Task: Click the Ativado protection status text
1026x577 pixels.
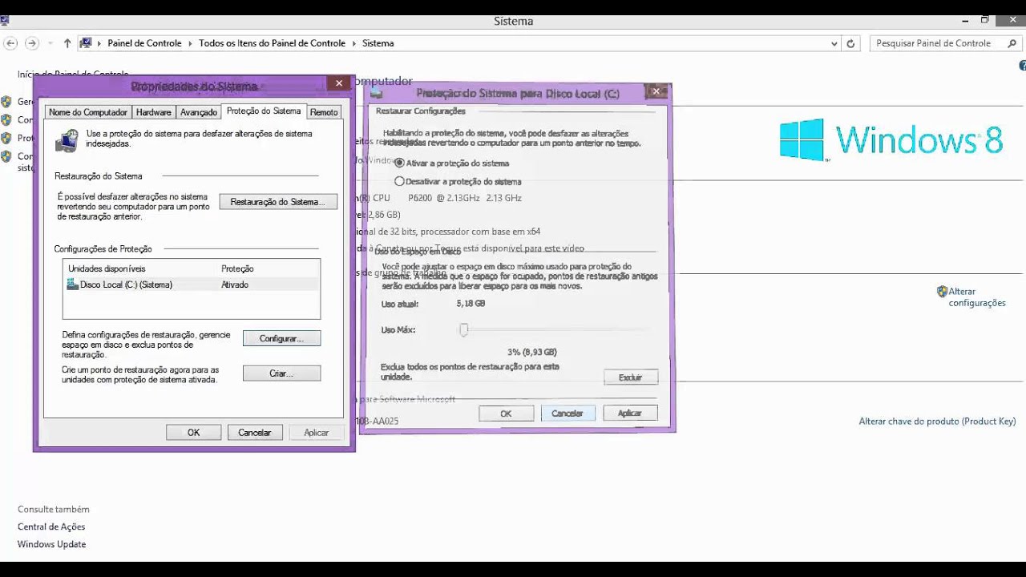Action: coord(235,284)
